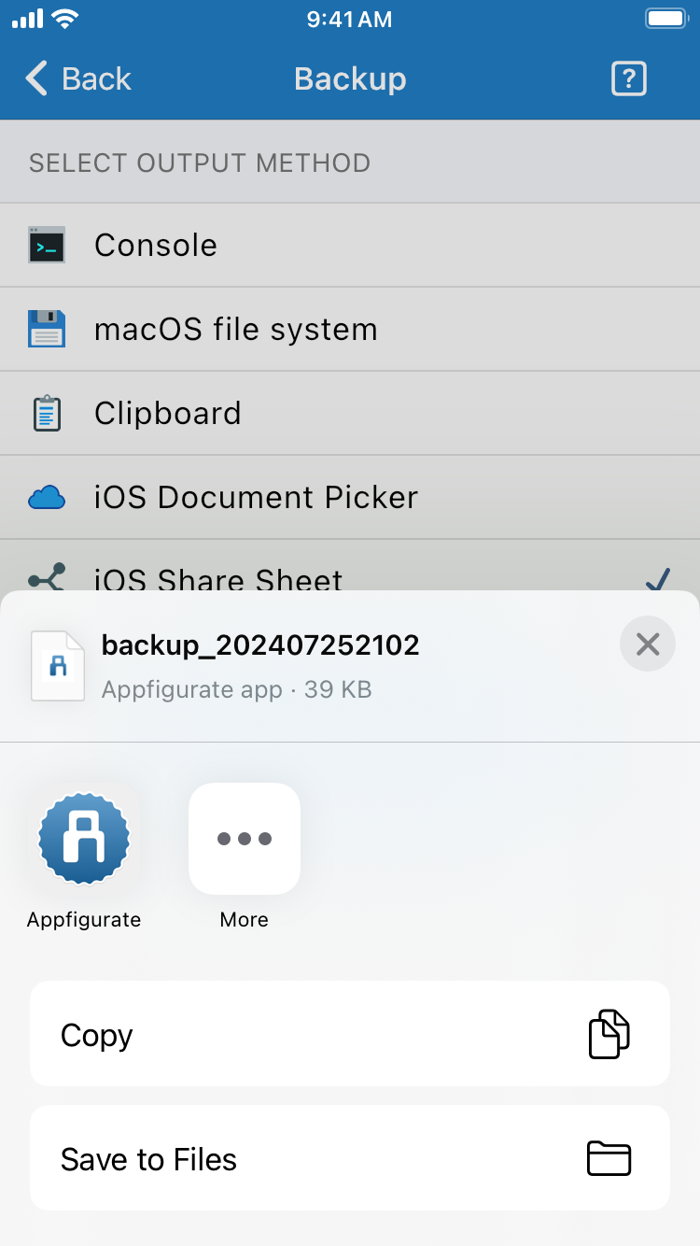Tap the Copy action

(x=350, y=1034)
